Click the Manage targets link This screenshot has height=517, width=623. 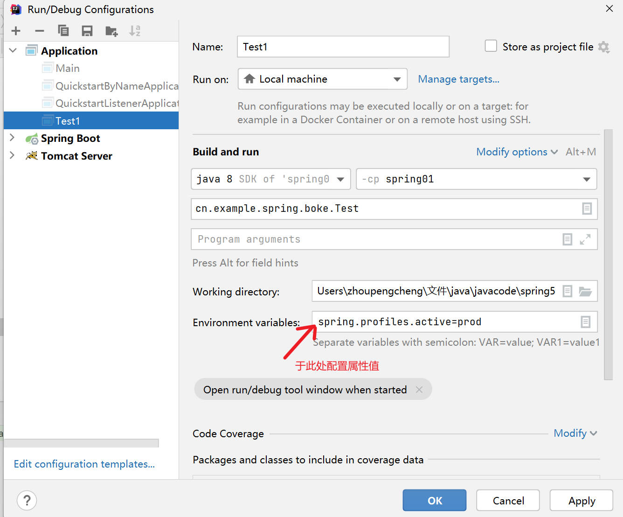458,79
